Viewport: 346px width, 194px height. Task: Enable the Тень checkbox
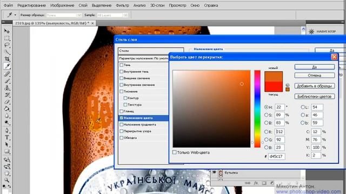(121, 65)
